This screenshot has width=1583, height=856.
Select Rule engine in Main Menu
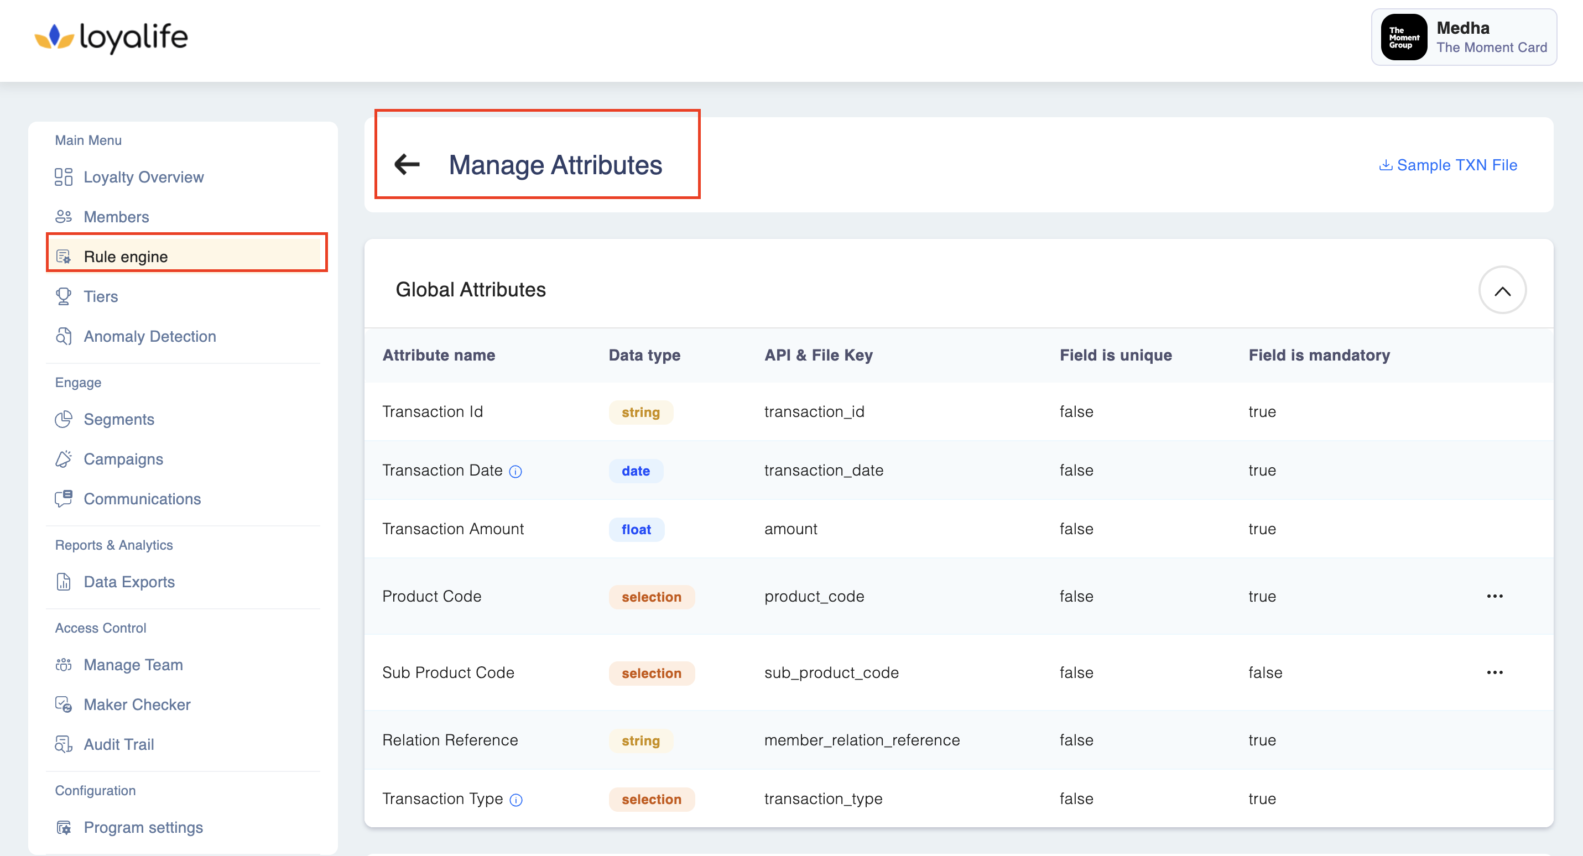click(126, 256)
